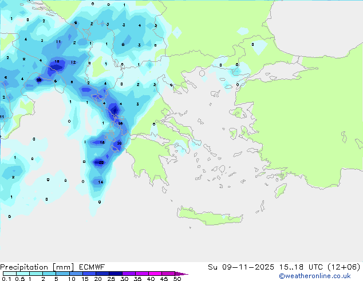Viewport: 363px width, 281px height.
Task: Click the "30" legend tick label
Action: 124,279
